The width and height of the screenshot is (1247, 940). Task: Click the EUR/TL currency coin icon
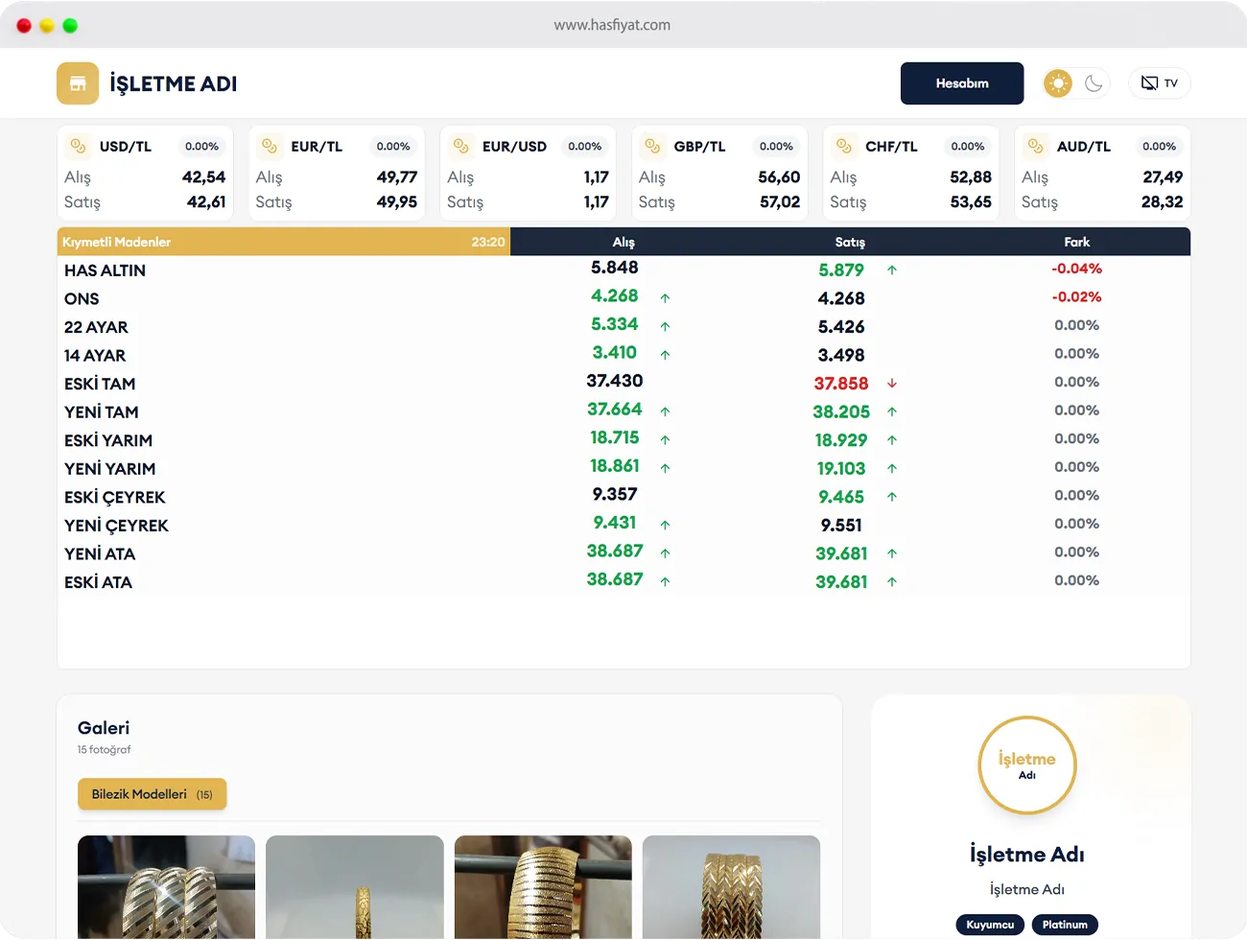[x=270, y=146]
